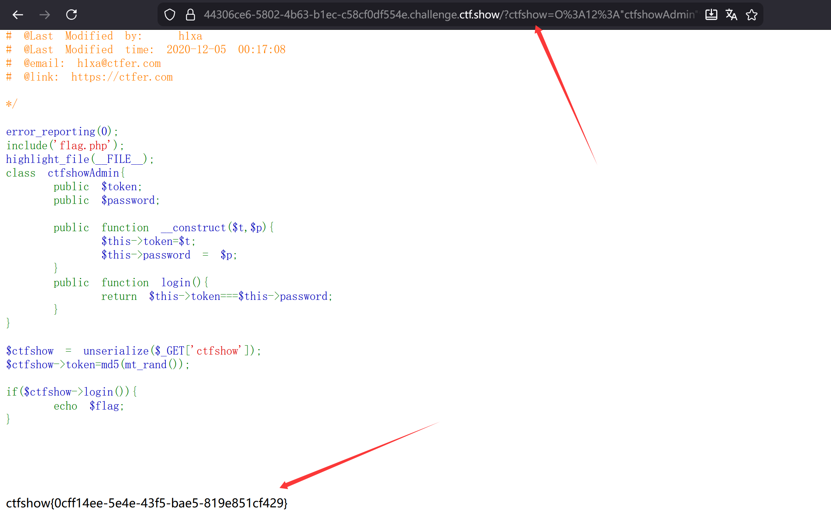Click the unserialize($_GET['ctfshow']) line
Viewport: 831px width, 516px height.
point(133,351)
